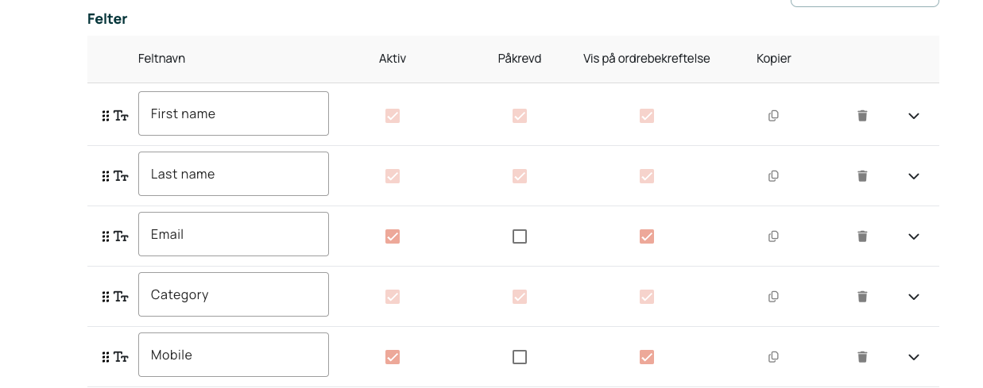
Task: Duplicate the Mobile field
Action: point(773,357)
